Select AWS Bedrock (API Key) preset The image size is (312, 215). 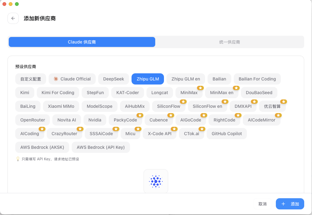101,147
